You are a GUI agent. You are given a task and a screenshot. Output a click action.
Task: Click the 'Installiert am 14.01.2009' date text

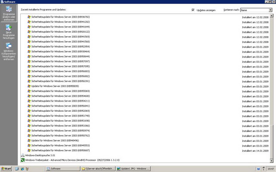tap(255, 151)
